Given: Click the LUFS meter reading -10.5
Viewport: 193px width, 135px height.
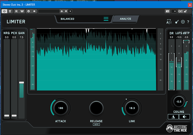Looking at the screenshot, I should tap(179, 37).
